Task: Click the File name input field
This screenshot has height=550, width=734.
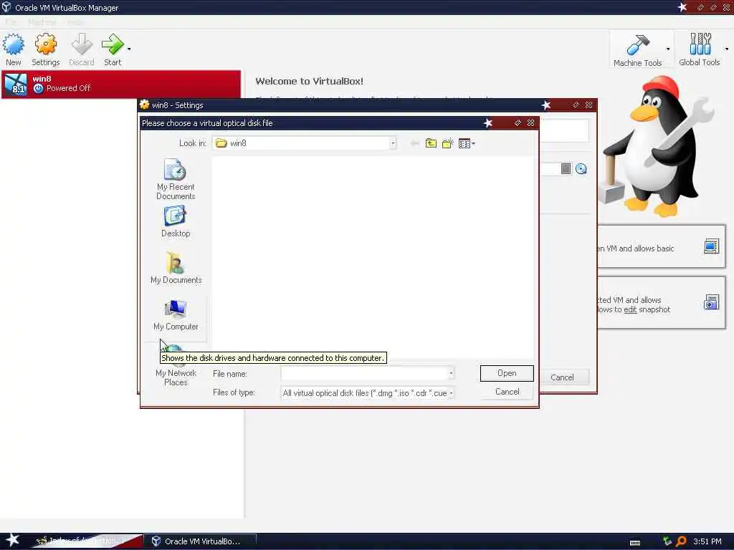Action: coord(364,373)
